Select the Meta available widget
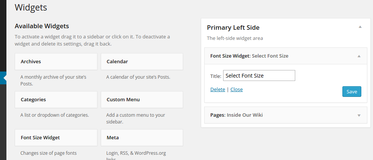Image resolution: width=373 pixels, height=160 pixels. [142, 138]
